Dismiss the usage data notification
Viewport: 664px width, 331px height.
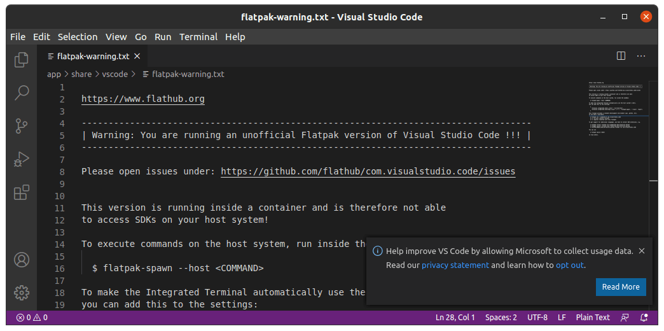pos(642,251)
